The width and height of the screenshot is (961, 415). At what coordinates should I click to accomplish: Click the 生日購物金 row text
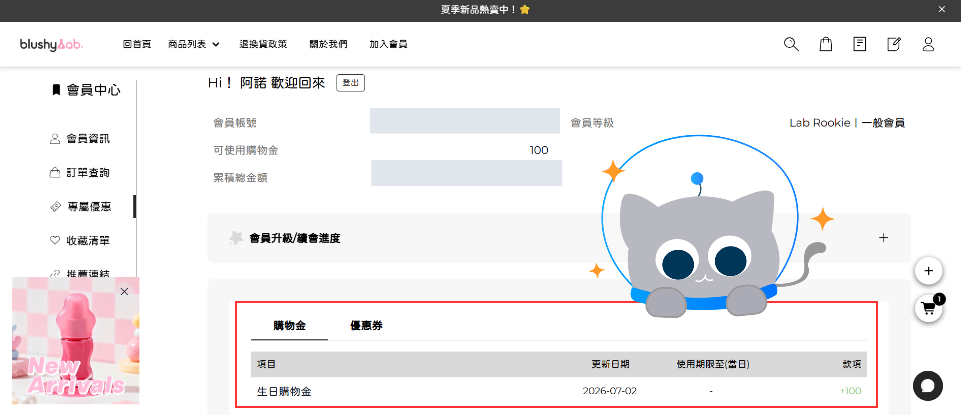284,391
